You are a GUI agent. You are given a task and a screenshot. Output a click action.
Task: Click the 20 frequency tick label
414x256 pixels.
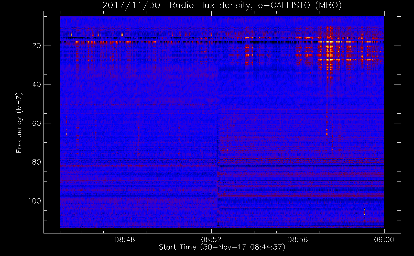pyautogui.click(x=37, y=46)
